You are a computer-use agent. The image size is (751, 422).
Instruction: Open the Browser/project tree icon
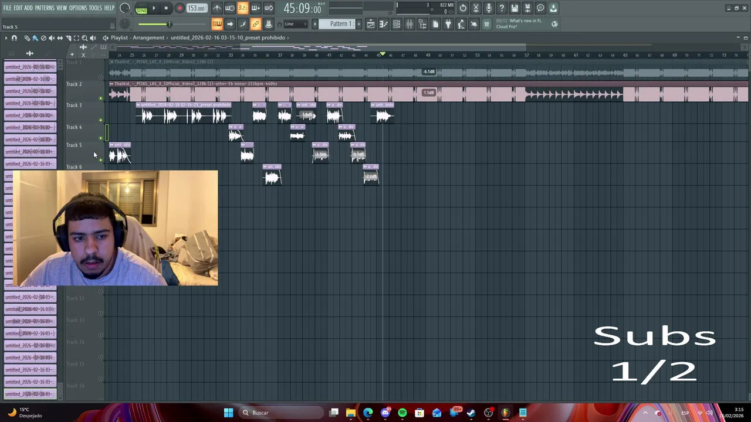422,24
